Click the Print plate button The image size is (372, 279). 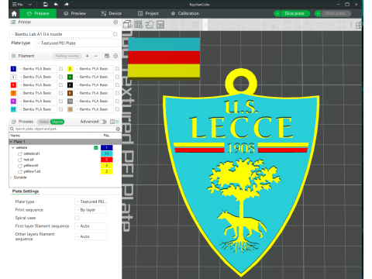coord(336,13)
